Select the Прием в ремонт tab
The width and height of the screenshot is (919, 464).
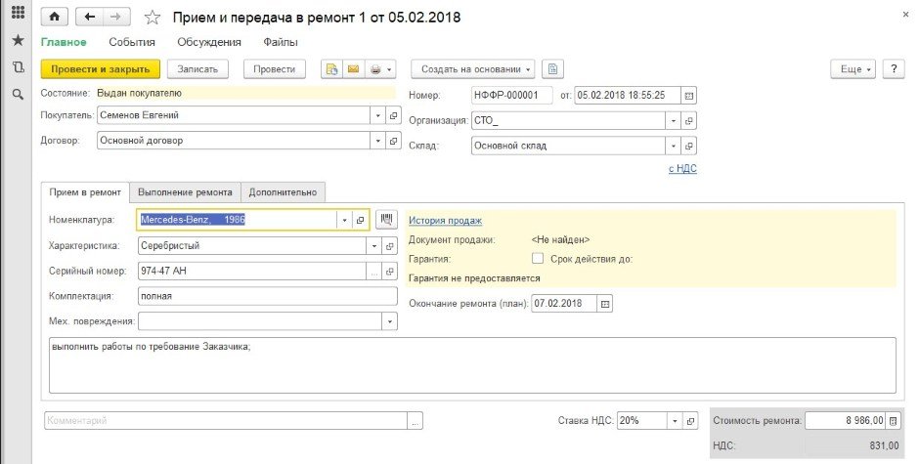click(x=85, y=192)
